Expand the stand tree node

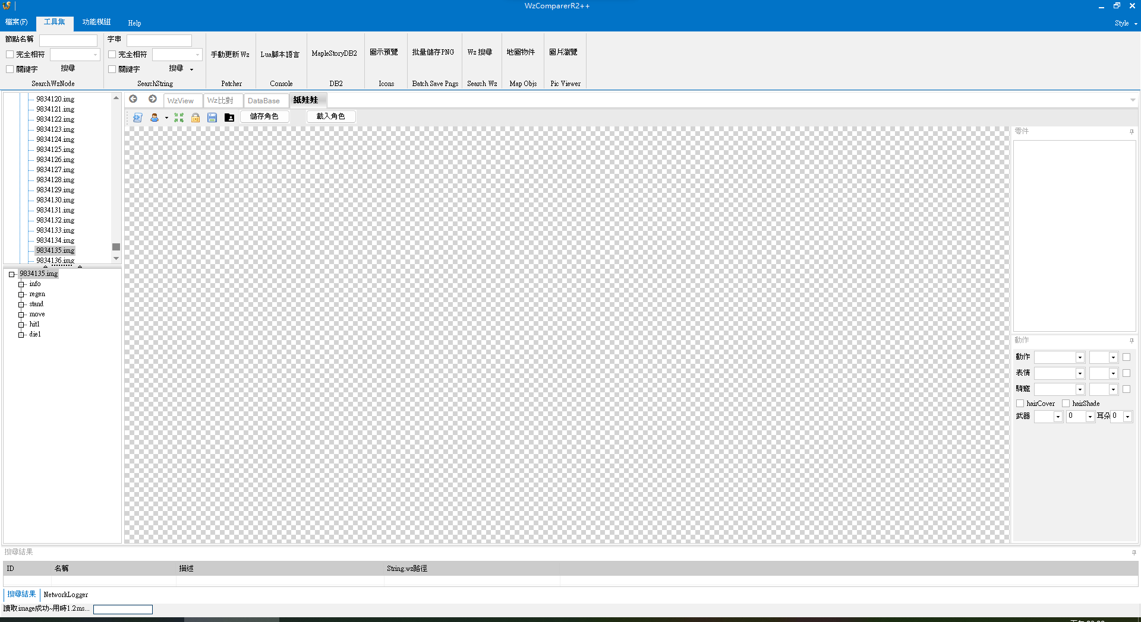coord(21,304)
